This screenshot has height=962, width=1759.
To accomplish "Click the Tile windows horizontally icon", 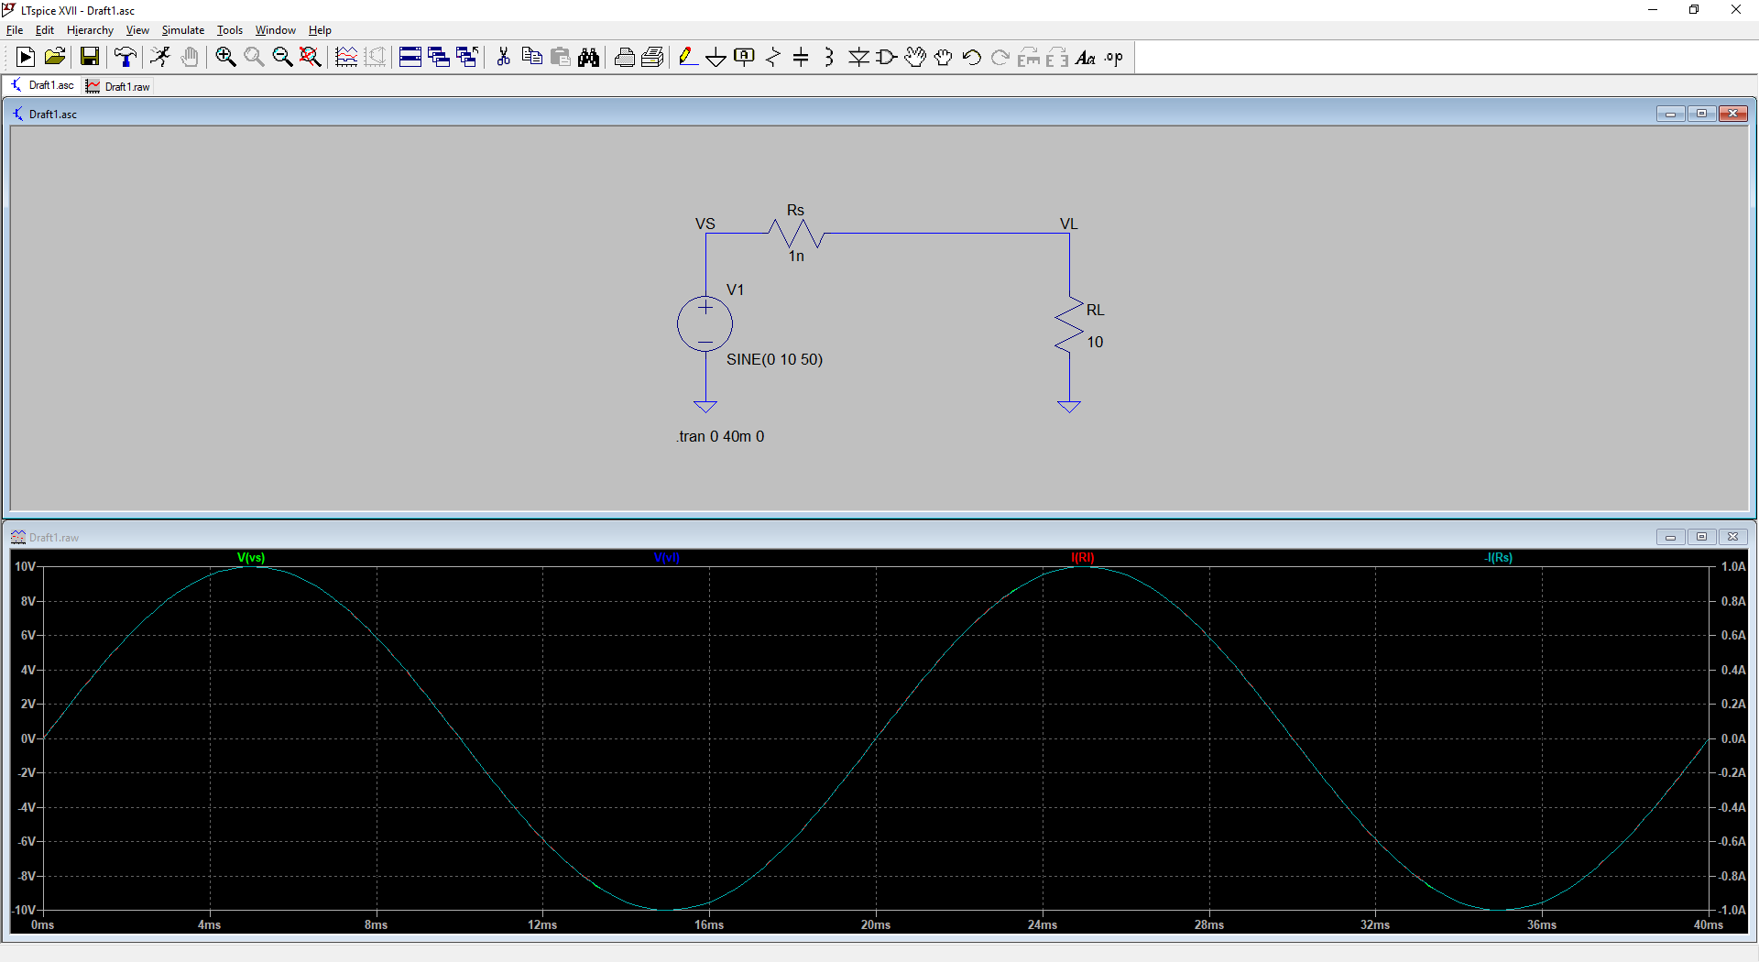I will coord(410,58).
